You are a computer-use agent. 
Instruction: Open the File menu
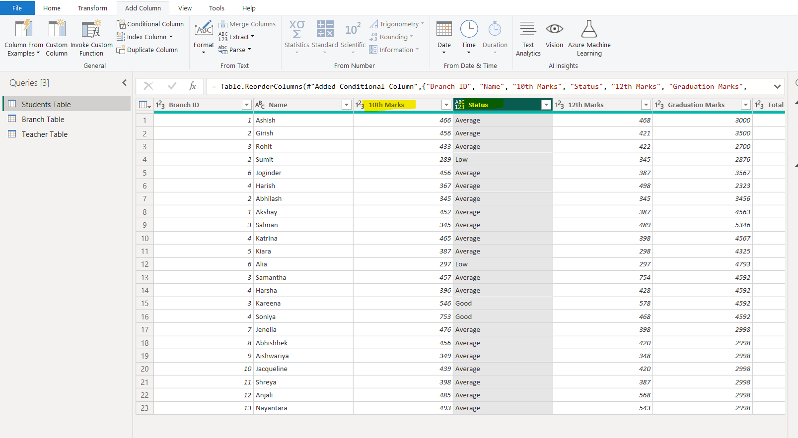pos(17,8)
